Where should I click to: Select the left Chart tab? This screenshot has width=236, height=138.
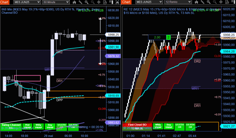click(x=5, y=2)
